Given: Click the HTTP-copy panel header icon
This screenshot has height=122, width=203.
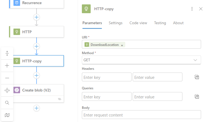Looking at the screenshot, I should pos(86,9).
